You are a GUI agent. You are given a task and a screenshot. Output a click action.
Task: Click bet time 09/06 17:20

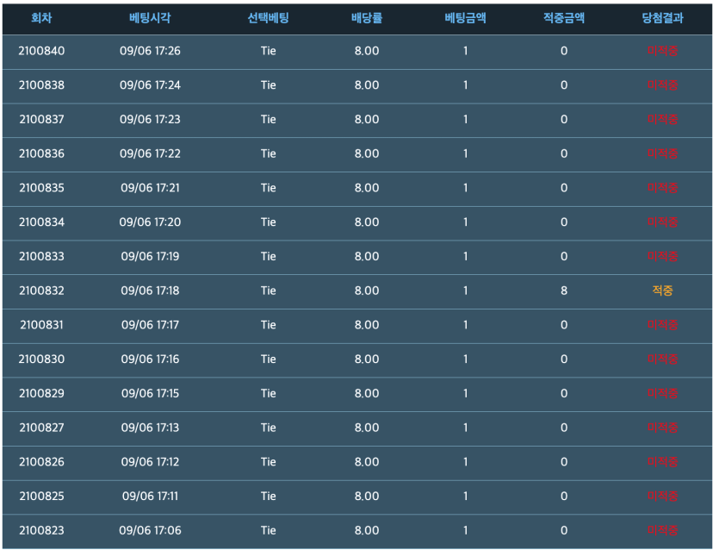tap(150, 222)
